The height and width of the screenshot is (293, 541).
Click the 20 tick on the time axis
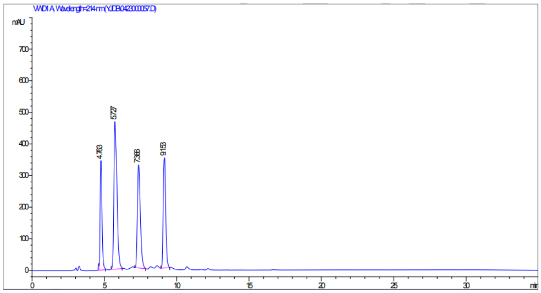point(322,286)
